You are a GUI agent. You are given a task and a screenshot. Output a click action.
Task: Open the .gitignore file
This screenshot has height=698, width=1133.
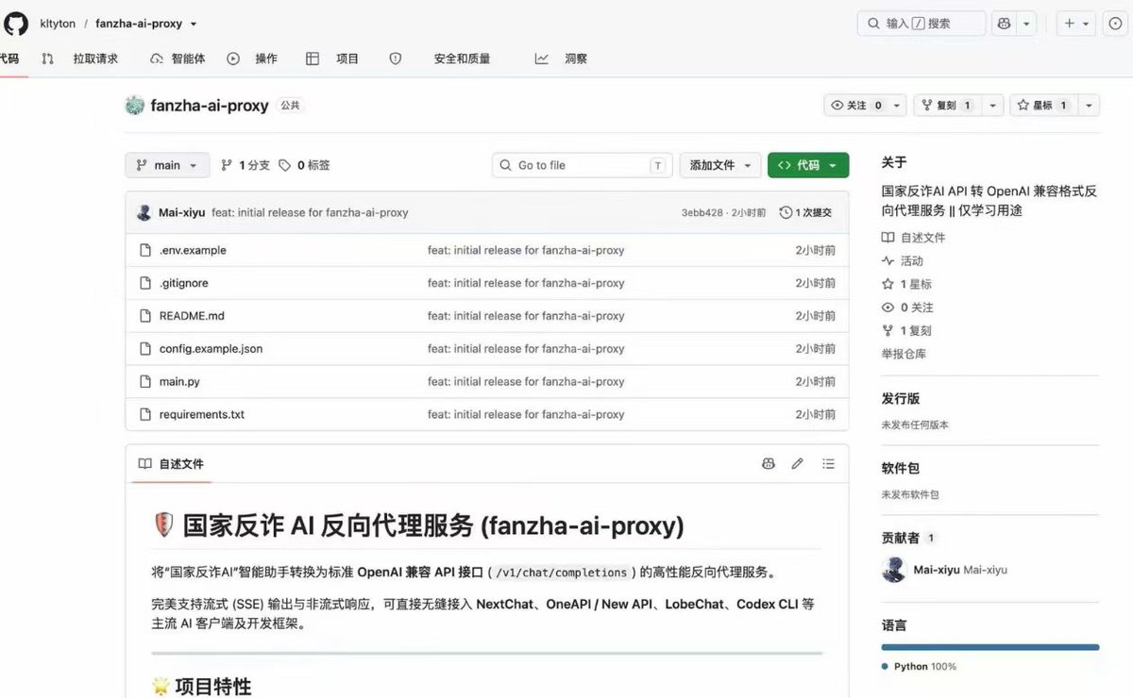tap(183, 283)
